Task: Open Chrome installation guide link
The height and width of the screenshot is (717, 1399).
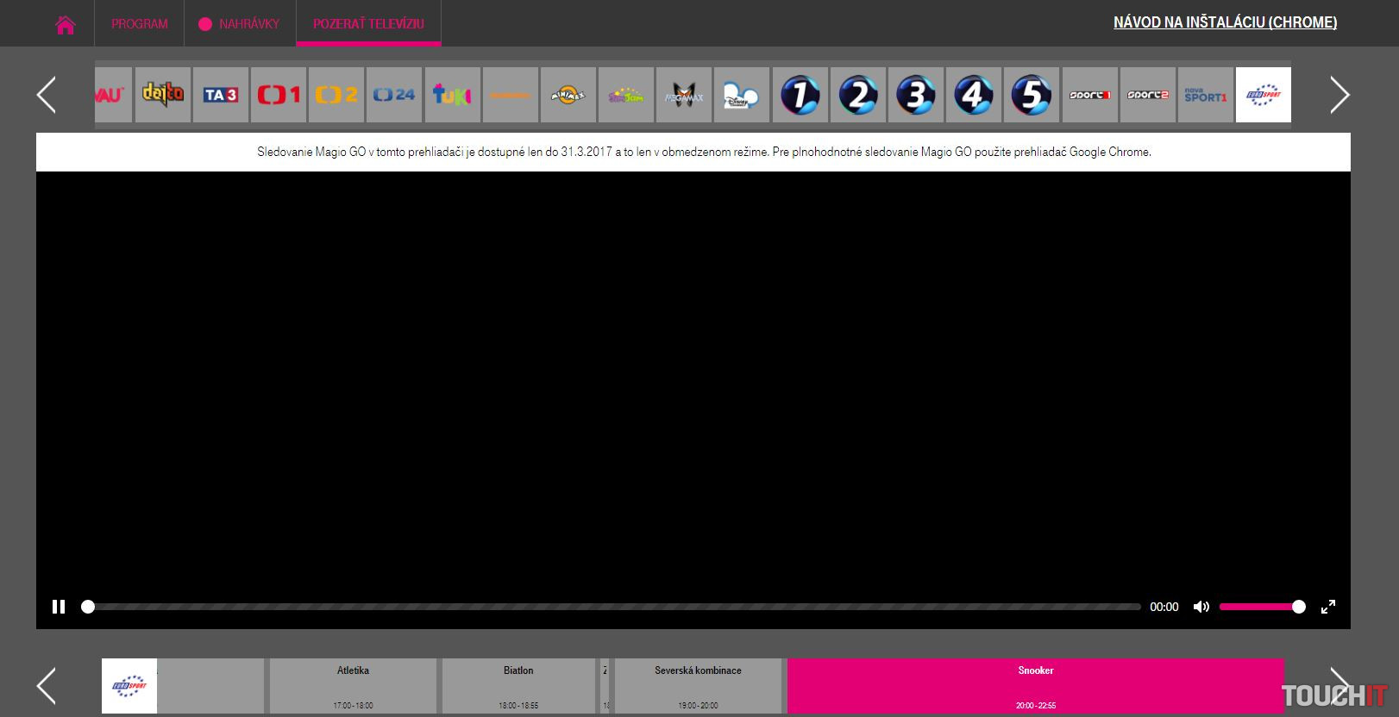Action: pos(1225,22)
